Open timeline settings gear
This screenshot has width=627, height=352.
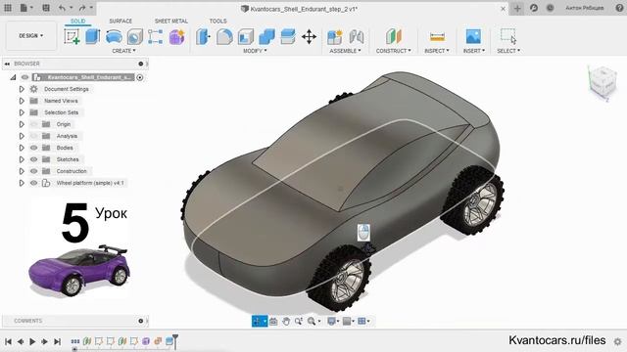(x=618, y=341)
